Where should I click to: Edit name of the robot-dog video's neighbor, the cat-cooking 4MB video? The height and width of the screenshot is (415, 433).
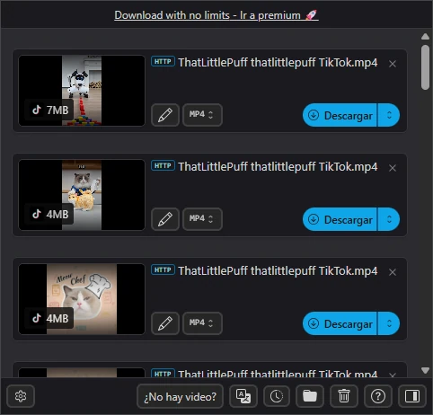click(165, 219)
